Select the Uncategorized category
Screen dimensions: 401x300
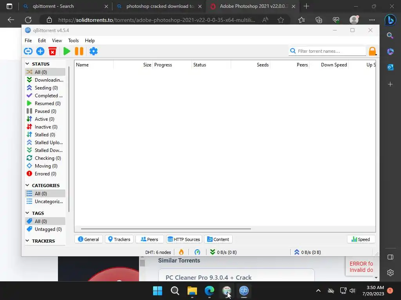[x=45, y=202]
